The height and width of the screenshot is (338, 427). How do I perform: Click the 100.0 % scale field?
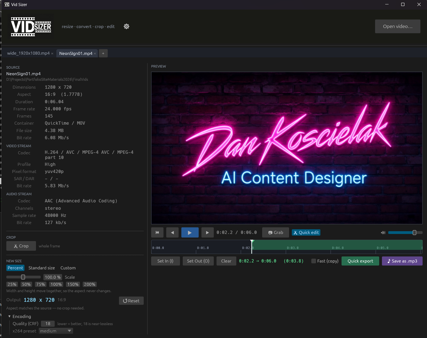(x=53, y=277)
